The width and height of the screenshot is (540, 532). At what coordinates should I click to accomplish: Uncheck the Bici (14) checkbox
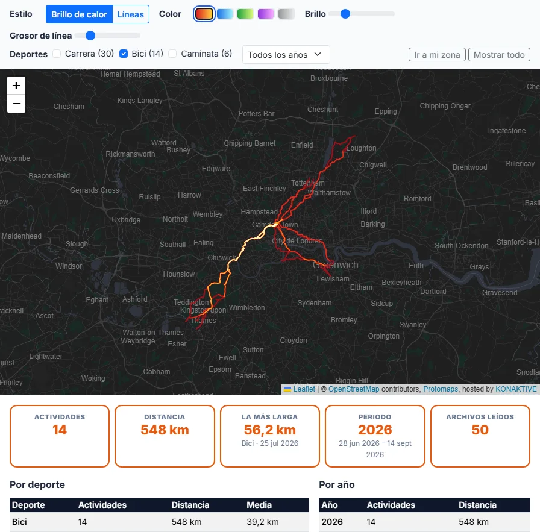coord(124,54)
